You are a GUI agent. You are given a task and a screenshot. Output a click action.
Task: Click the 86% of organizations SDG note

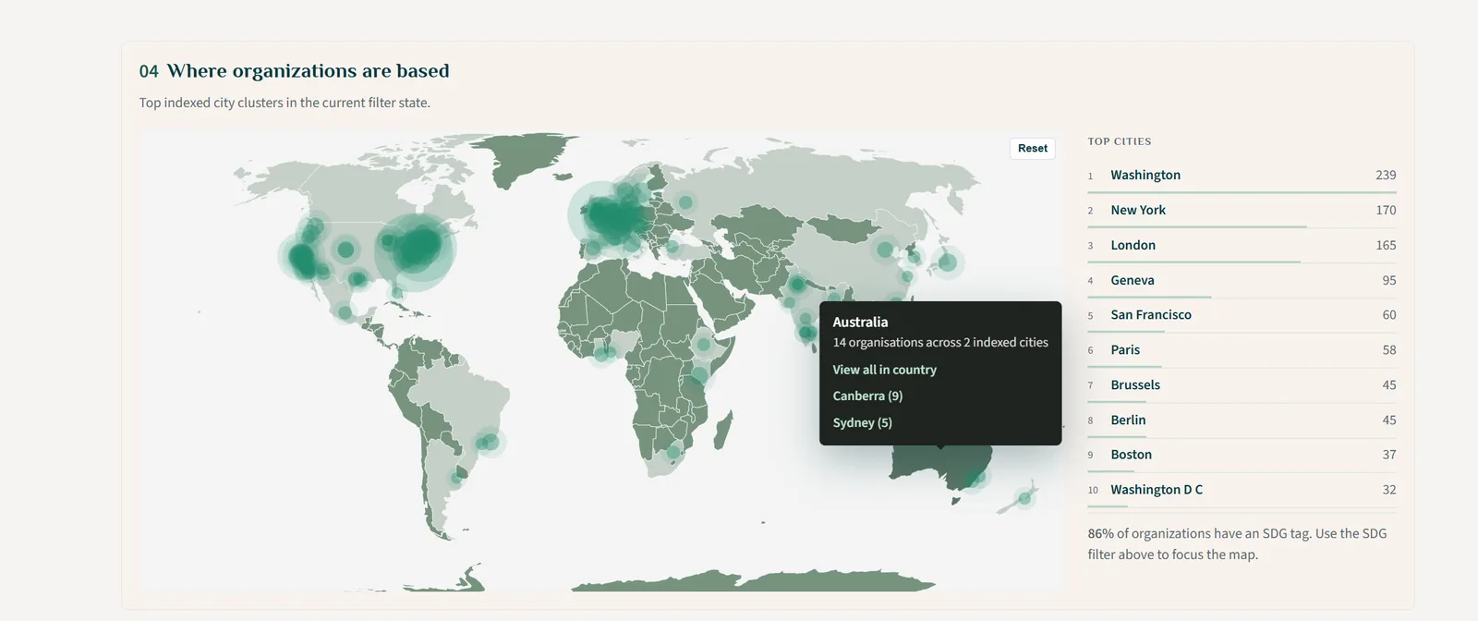(1237, 544)
